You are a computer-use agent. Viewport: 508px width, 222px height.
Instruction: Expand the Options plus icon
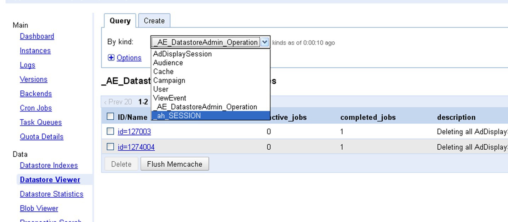111,58
